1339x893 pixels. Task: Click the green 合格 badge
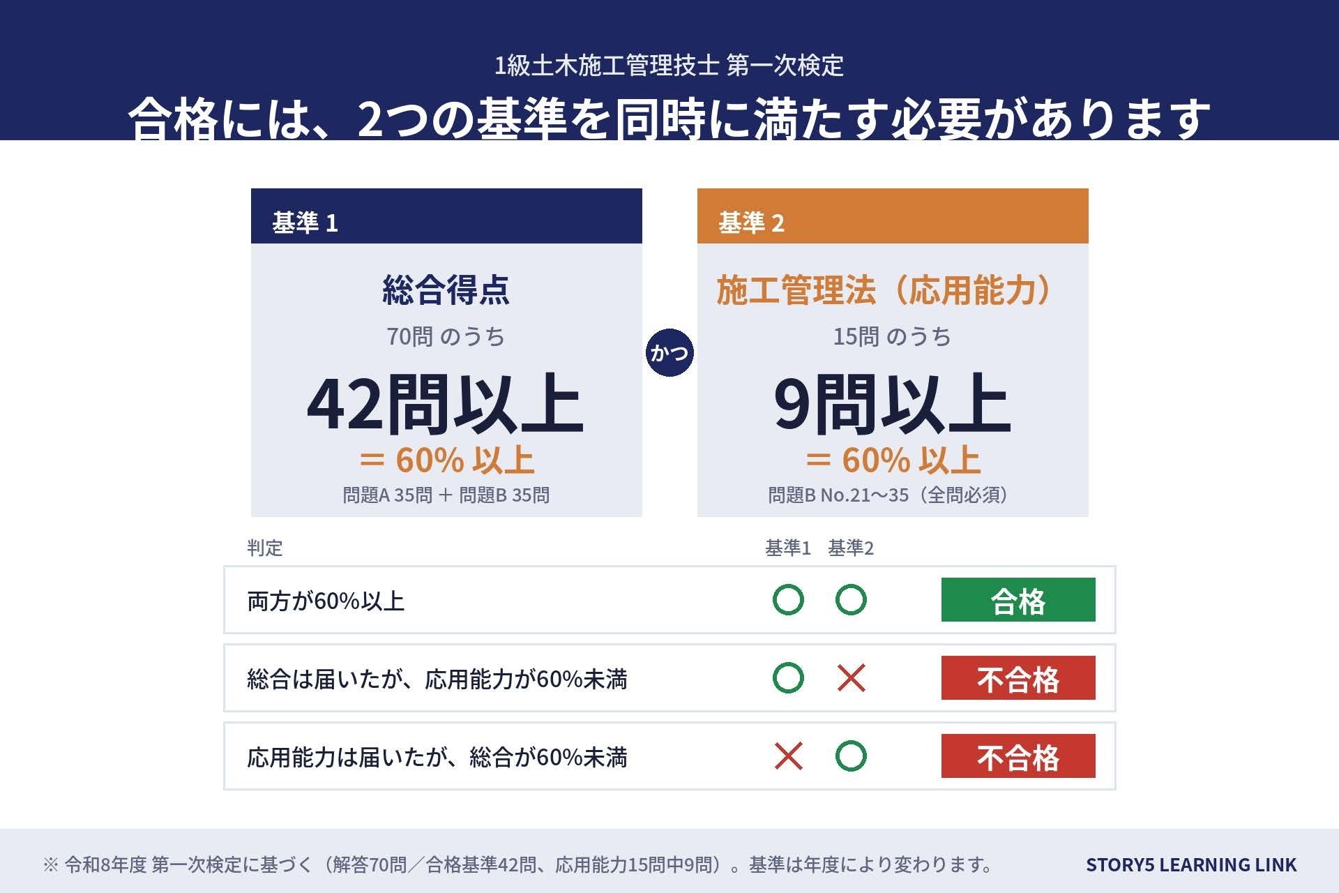(1018, 600)
